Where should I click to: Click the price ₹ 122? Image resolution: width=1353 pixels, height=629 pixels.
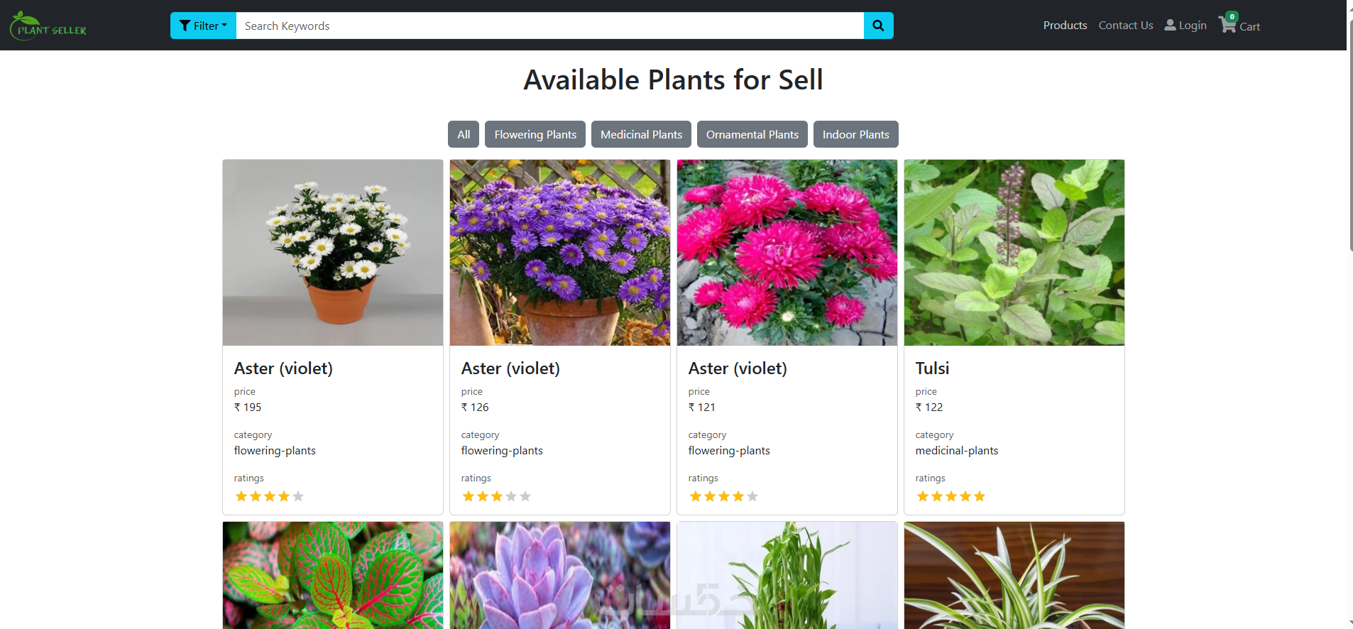(929, 408)
